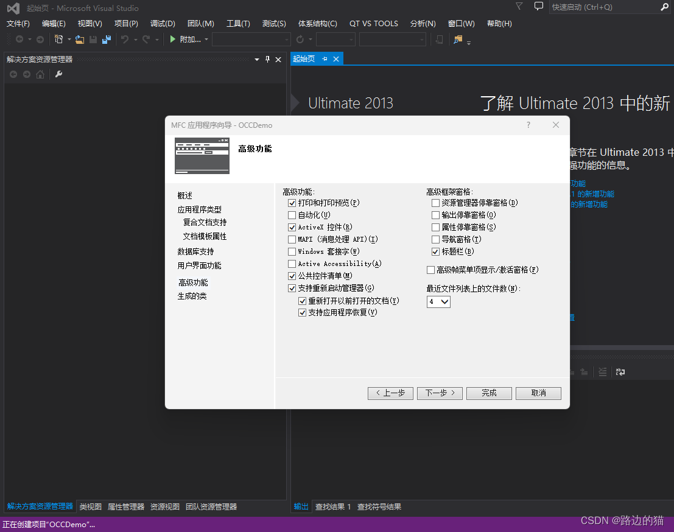The width and height of the screenshot is (674, 532).
Task: Check the Active Accessibility option
Action: 292,264
